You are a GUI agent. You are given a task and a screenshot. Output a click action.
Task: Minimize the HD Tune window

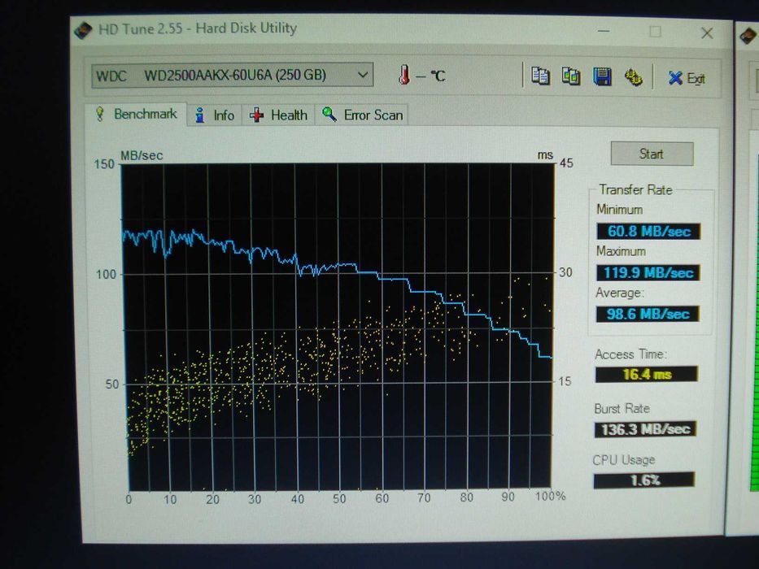(x=603, y=31)
